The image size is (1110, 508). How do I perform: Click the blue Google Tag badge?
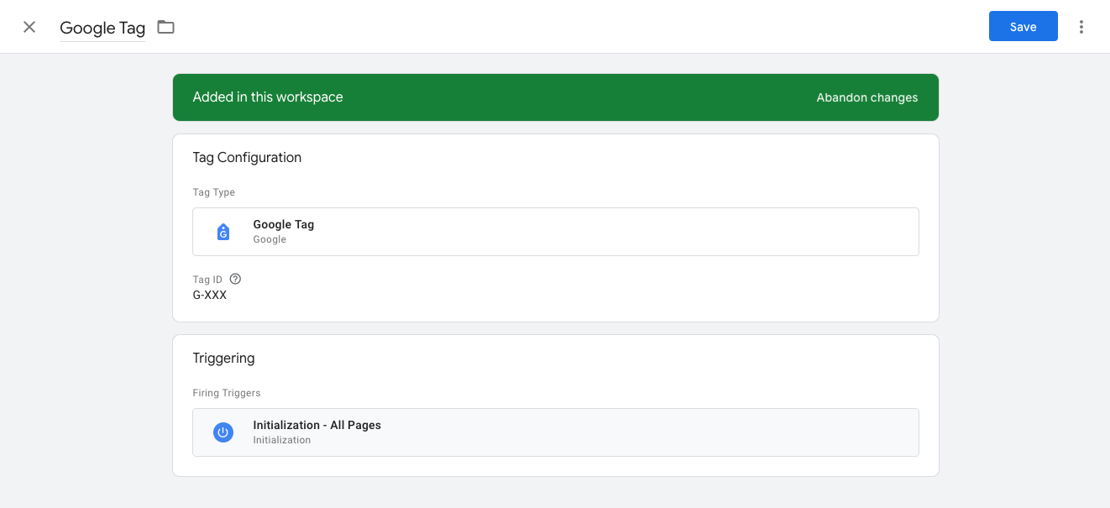point(223,231)
